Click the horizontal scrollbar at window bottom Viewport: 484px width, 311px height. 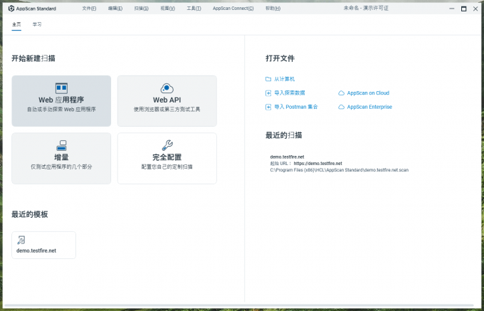pos(239,306)
